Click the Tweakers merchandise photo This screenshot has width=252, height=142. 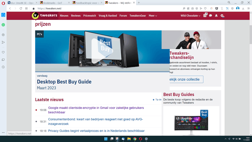point(191,40)
